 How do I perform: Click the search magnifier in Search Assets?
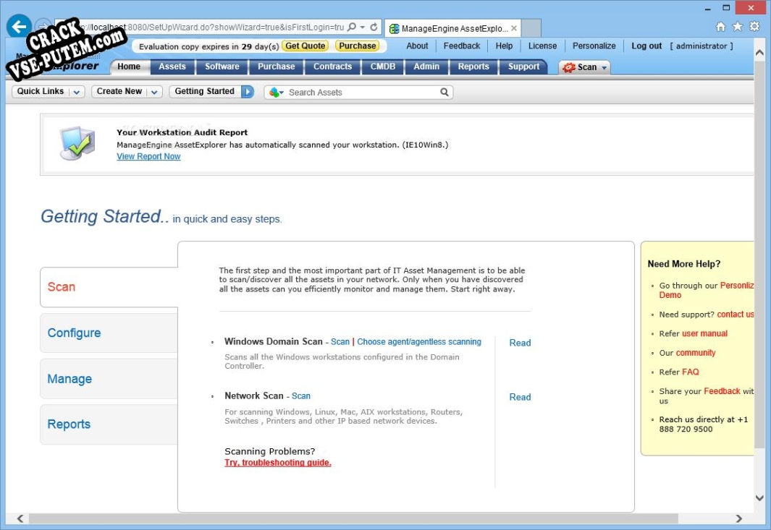click(x=444, y=92)
